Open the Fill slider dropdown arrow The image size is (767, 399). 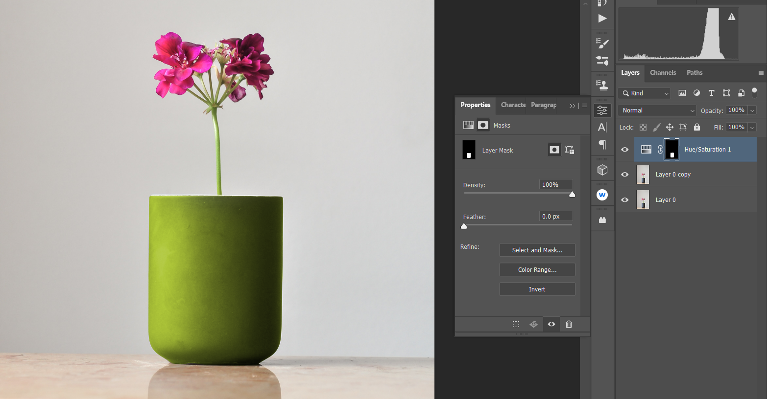[753, 128]
